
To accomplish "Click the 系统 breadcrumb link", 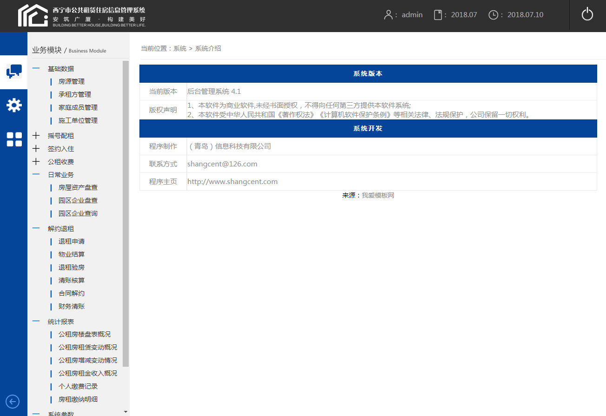I will click(180, 48).
